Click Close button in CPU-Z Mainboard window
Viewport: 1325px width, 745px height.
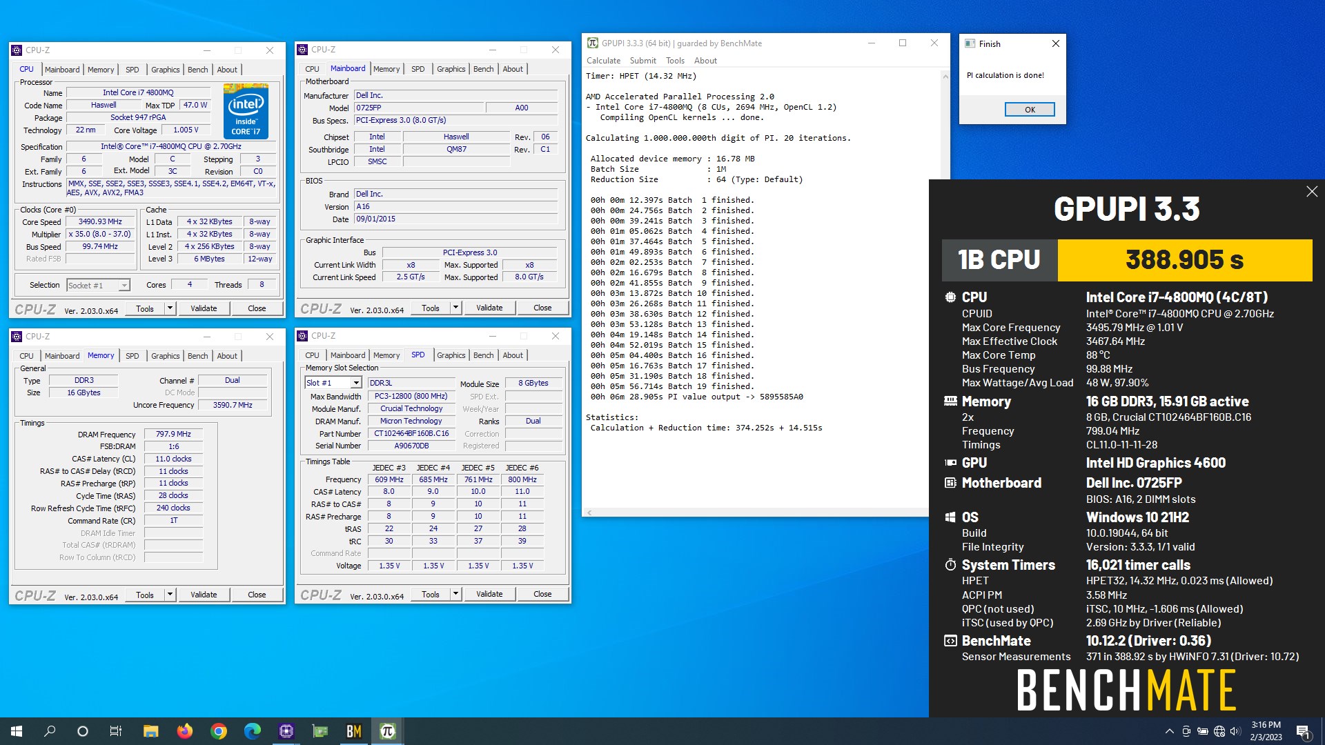coord(542,308)
